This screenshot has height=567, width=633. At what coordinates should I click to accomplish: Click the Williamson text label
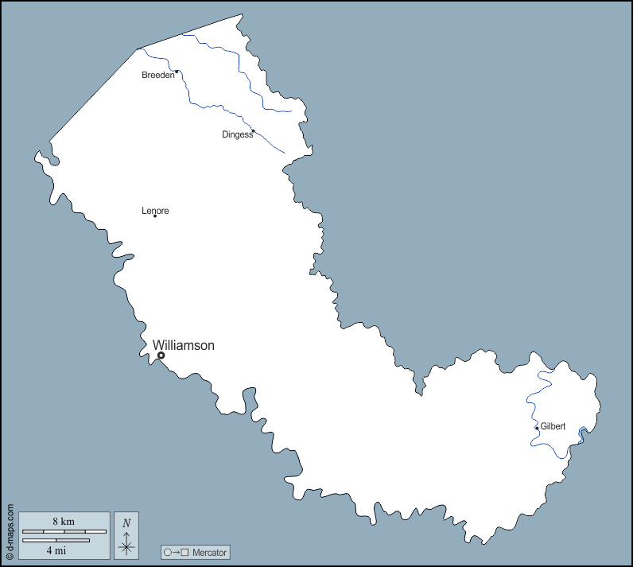coord(183,345)
